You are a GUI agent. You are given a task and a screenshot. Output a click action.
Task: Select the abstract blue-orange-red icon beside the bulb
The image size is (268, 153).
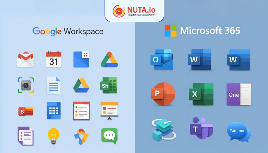81,137
